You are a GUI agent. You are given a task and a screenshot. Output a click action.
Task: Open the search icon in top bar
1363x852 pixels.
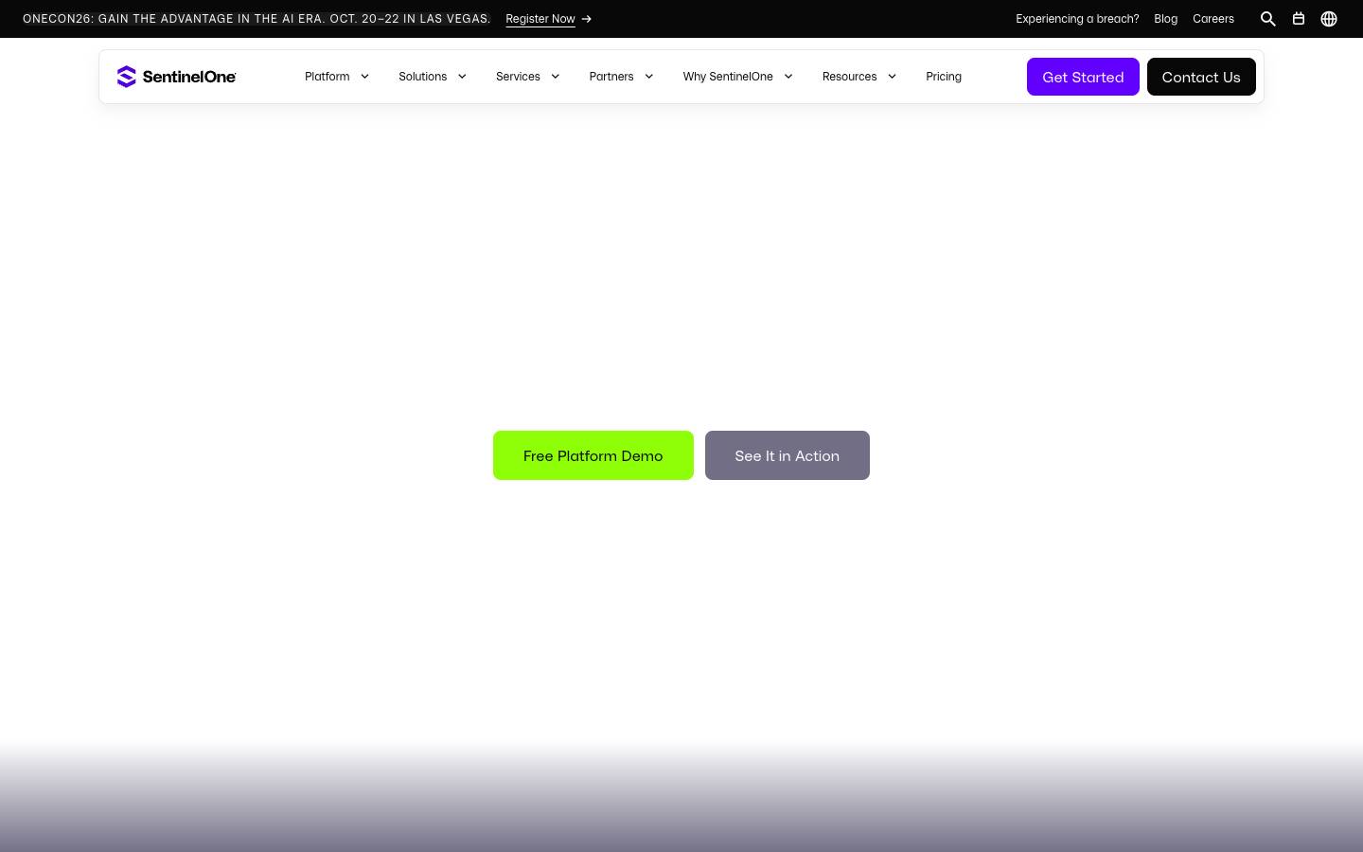[x=1268, y=19]
